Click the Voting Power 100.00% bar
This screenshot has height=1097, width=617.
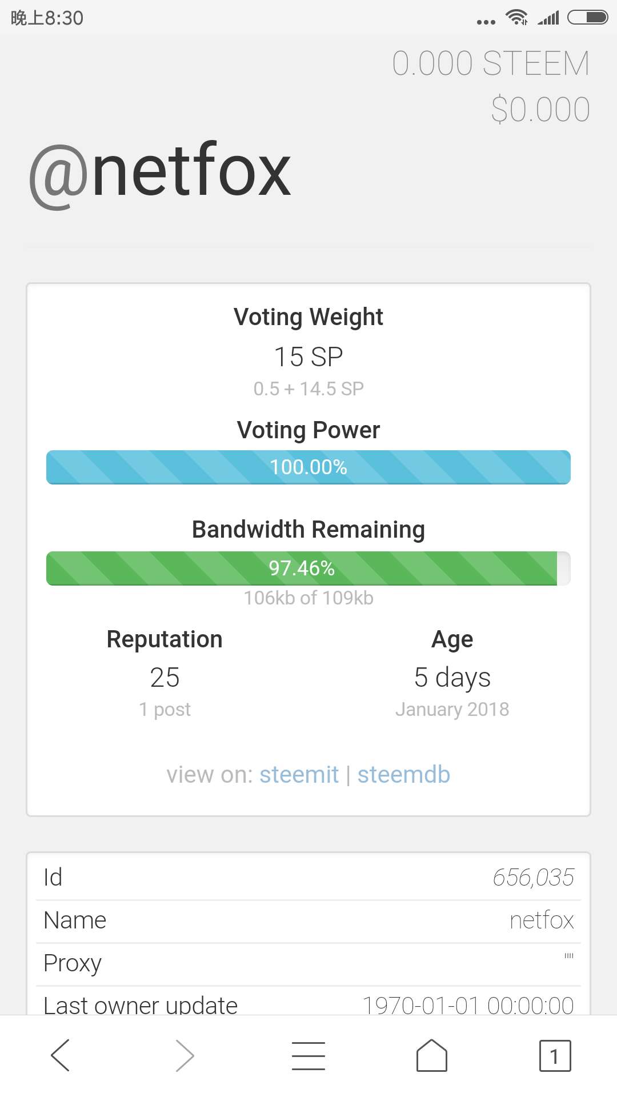coord(308,467)
